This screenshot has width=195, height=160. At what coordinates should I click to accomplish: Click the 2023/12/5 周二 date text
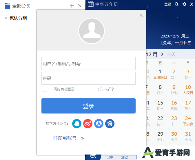click(175, 36)
